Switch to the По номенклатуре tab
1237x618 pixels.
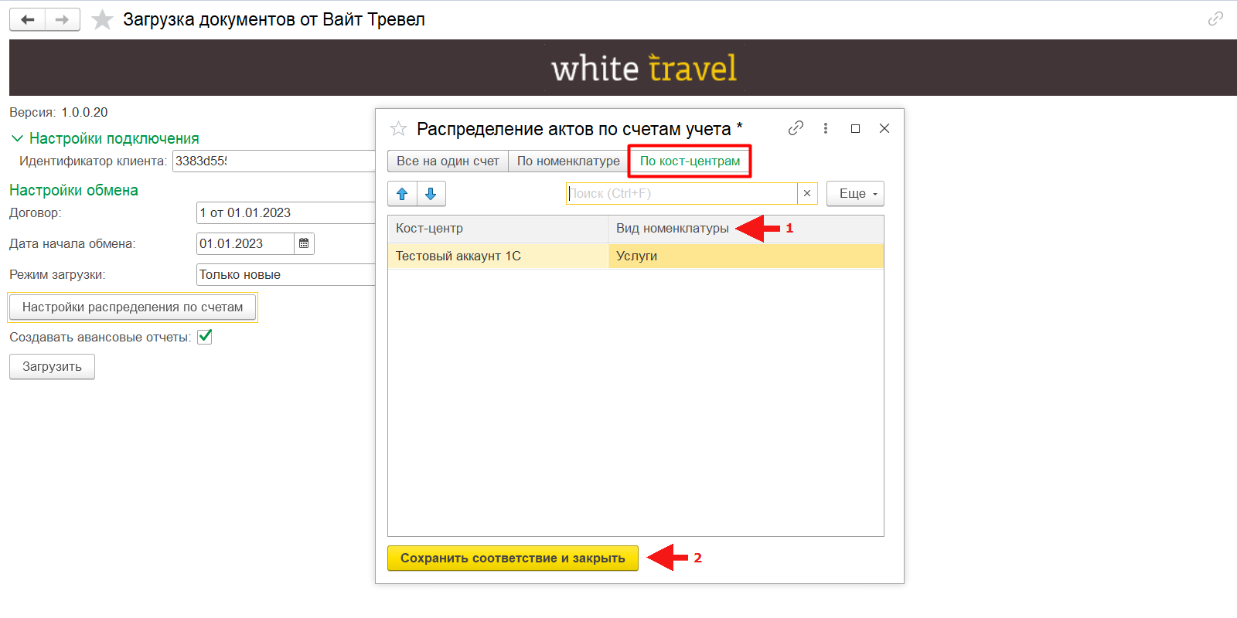click(568, 161)
